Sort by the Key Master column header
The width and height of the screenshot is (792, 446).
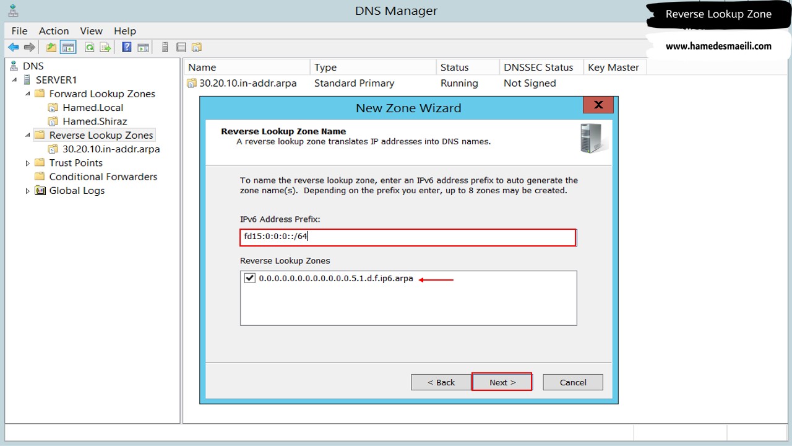pos(614,68)
